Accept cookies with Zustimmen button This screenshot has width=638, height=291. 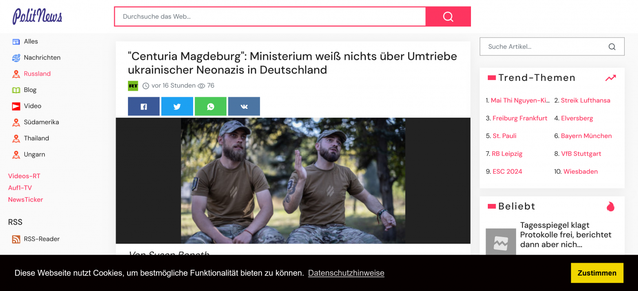point(597,273)
